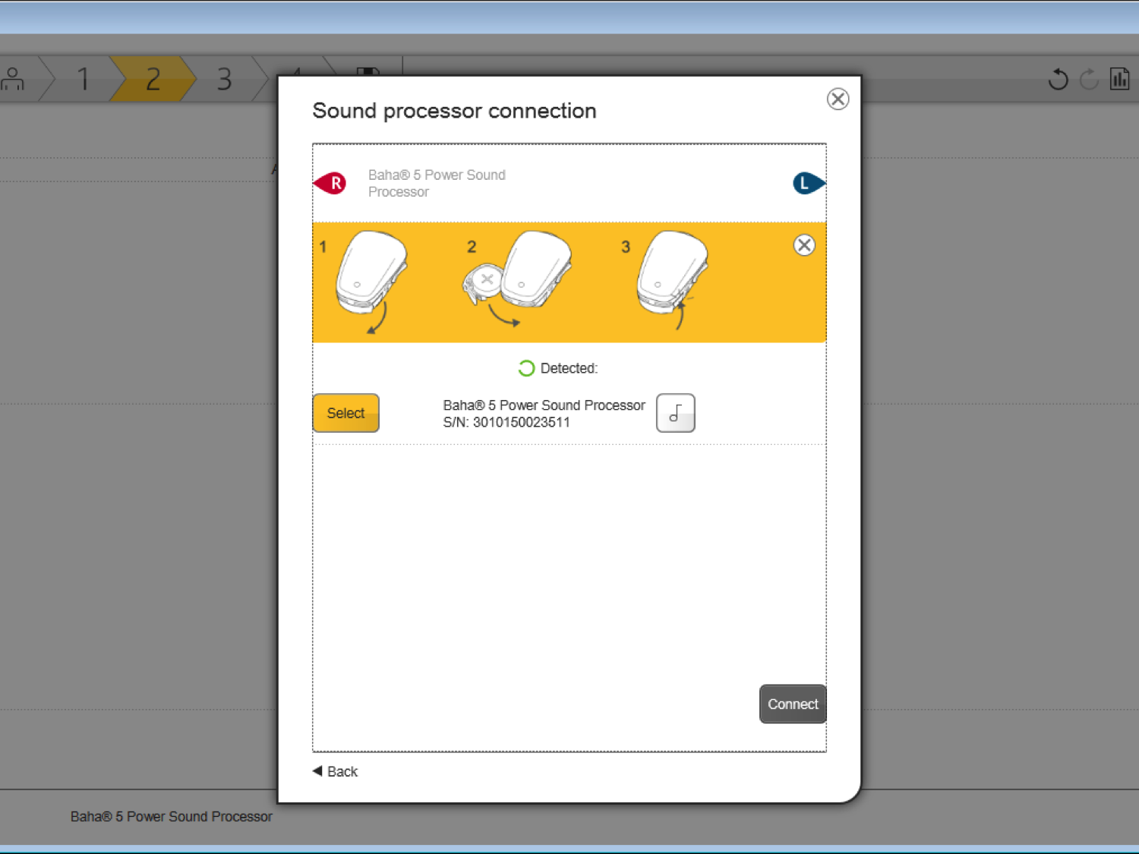Click the step 2 battery removal illustration
This screenshot has width=1139, height=854.
pos(516,279)
